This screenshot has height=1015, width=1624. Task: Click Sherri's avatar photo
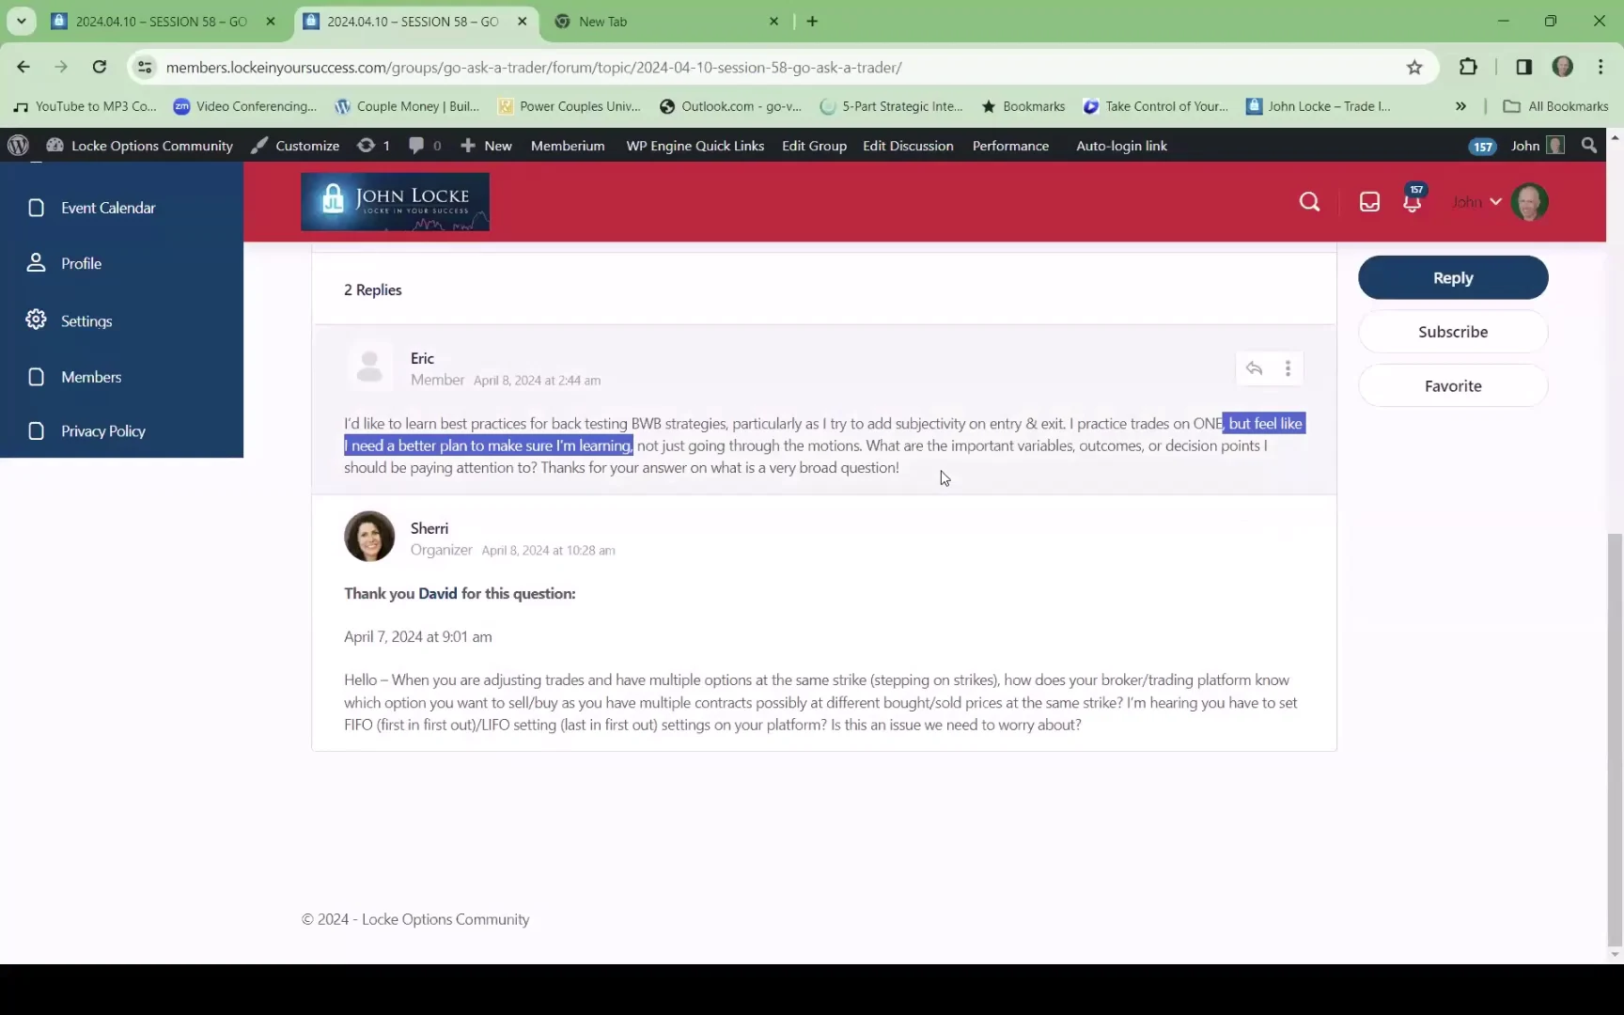[x=369, y=537]
